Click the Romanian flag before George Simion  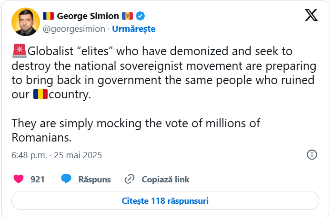[x=49, y=16]
